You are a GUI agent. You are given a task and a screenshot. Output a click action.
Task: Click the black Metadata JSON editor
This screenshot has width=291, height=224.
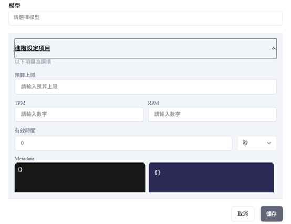point(80,178)
